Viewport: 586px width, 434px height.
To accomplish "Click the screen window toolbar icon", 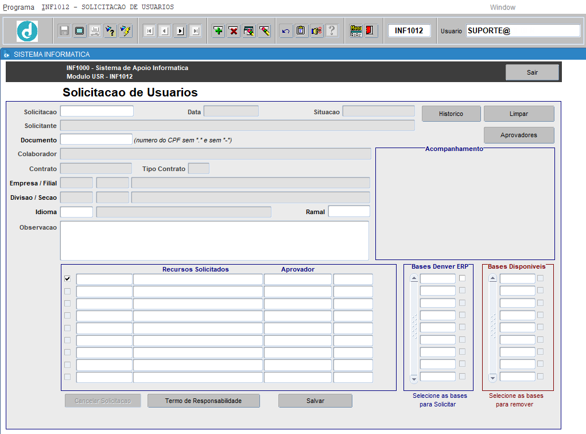I will pos(80,30).
